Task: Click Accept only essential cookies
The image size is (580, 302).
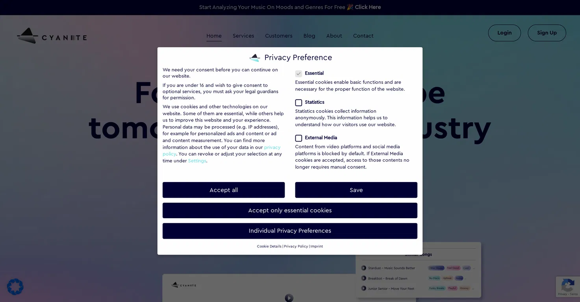Action: [x=290, y=210]
